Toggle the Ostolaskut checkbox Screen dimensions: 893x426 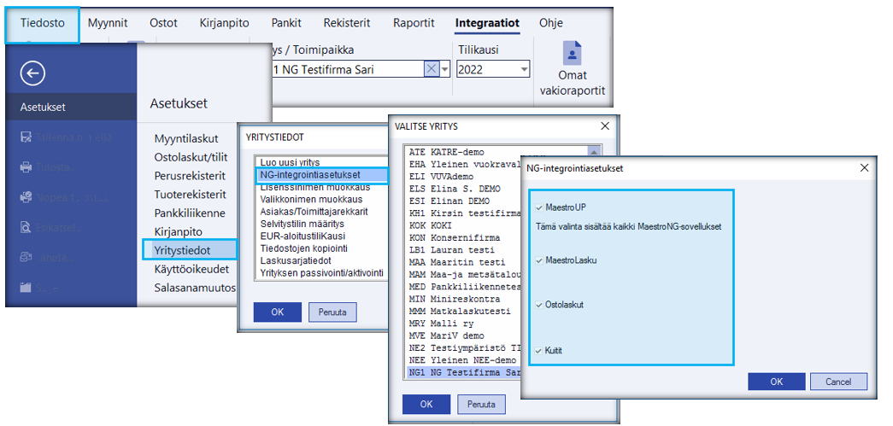click(538, 304)
